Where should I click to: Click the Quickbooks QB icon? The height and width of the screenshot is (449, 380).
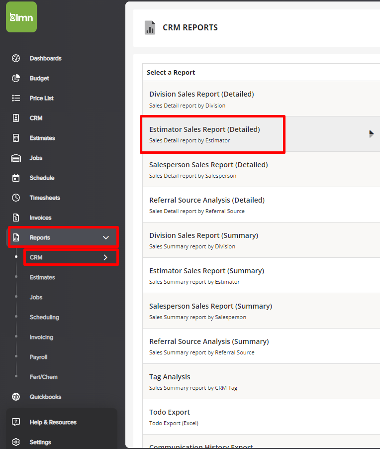click(x=16, y=397)
